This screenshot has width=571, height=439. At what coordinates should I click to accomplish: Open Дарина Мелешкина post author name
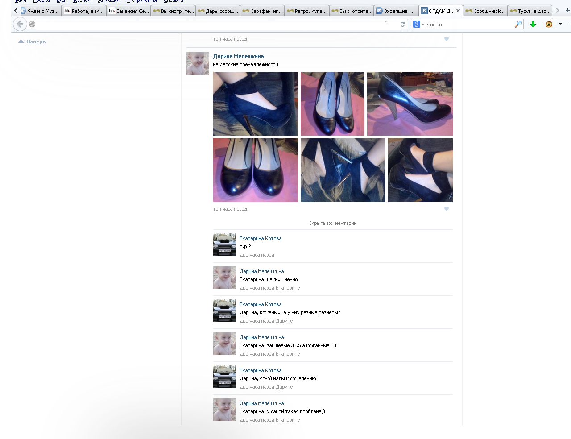(238, 56)
